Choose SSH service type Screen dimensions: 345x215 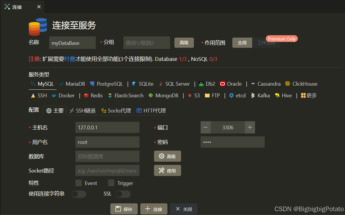click(39, 96)
